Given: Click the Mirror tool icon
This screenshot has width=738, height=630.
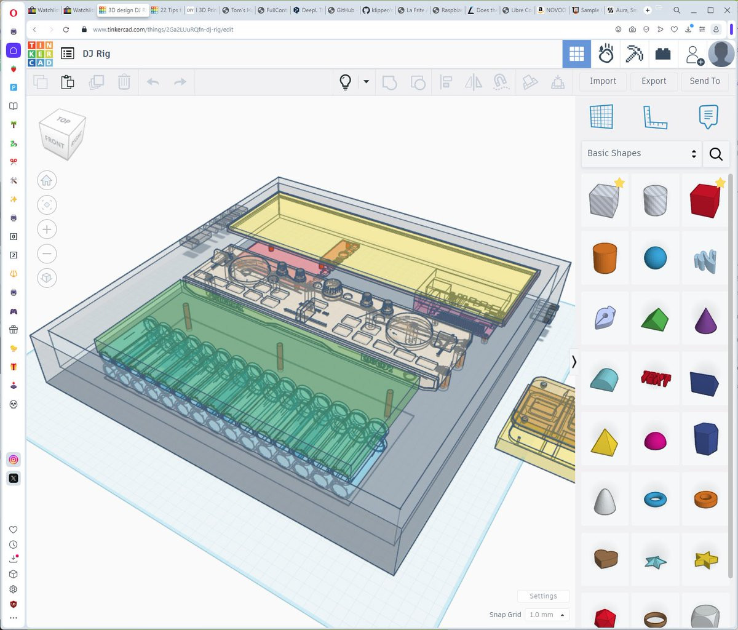Looking at the screenshot, I should click(x=474, y=82).
